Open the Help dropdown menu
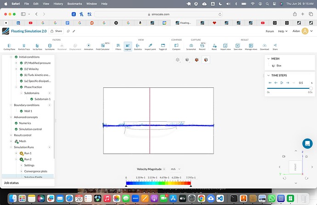The height and width of the screenshot is (205, 317). (x=283, y=31)
